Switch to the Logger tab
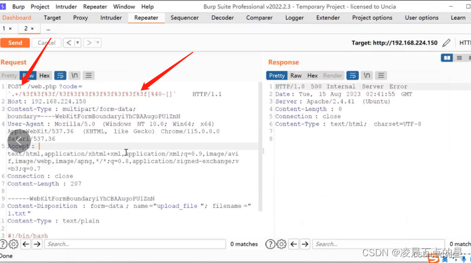The image size is (471, 263). pyautogui.click(x=294, y=18)
